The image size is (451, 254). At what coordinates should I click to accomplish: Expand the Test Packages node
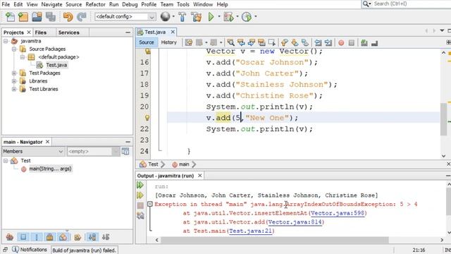(x=14, y=73)
